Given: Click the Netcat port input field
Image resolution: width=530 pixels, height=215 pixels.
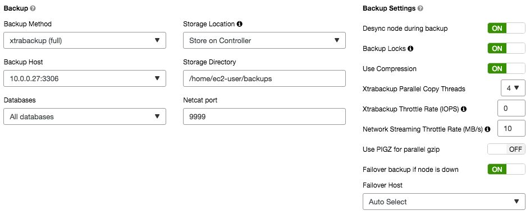Looking at the screenshot, I should 264,116.
